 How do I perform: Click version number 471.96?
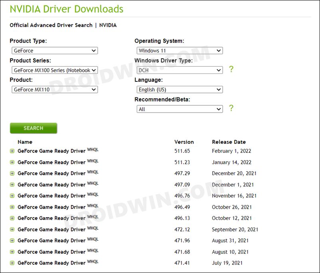coord(182,241)
